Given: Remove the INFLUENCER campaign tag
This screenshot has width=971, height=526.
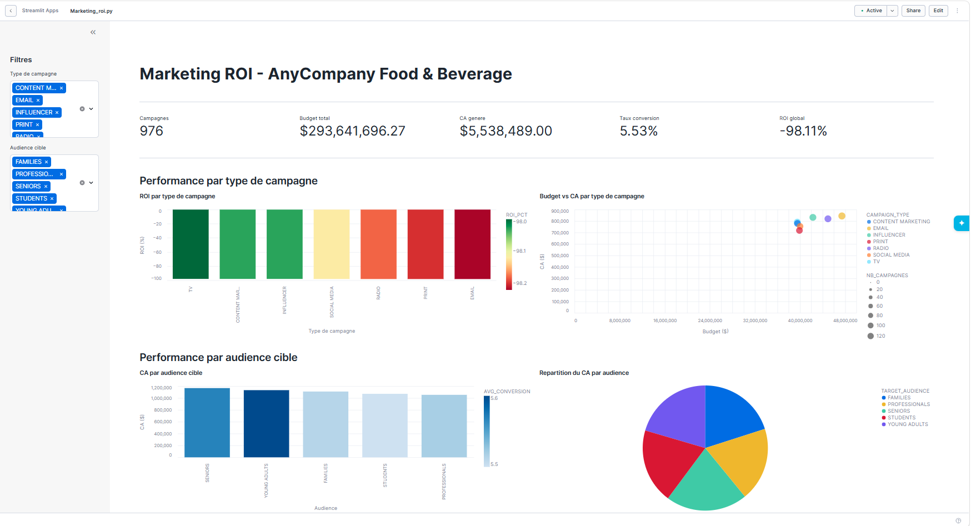Looking at the screenshot, I should pyautogui.click(x=57, y=113).
